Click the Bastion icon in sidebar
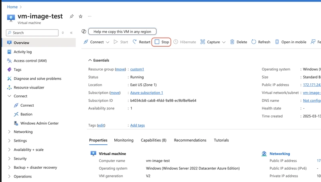 click(16, 114)
